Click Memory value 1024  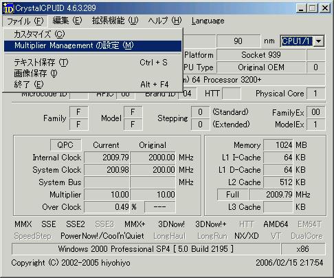pos(278,145)
